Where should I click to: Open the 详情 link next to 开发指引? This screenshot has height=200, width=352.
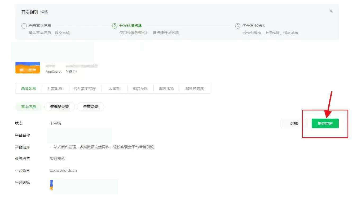pos(44,12)
